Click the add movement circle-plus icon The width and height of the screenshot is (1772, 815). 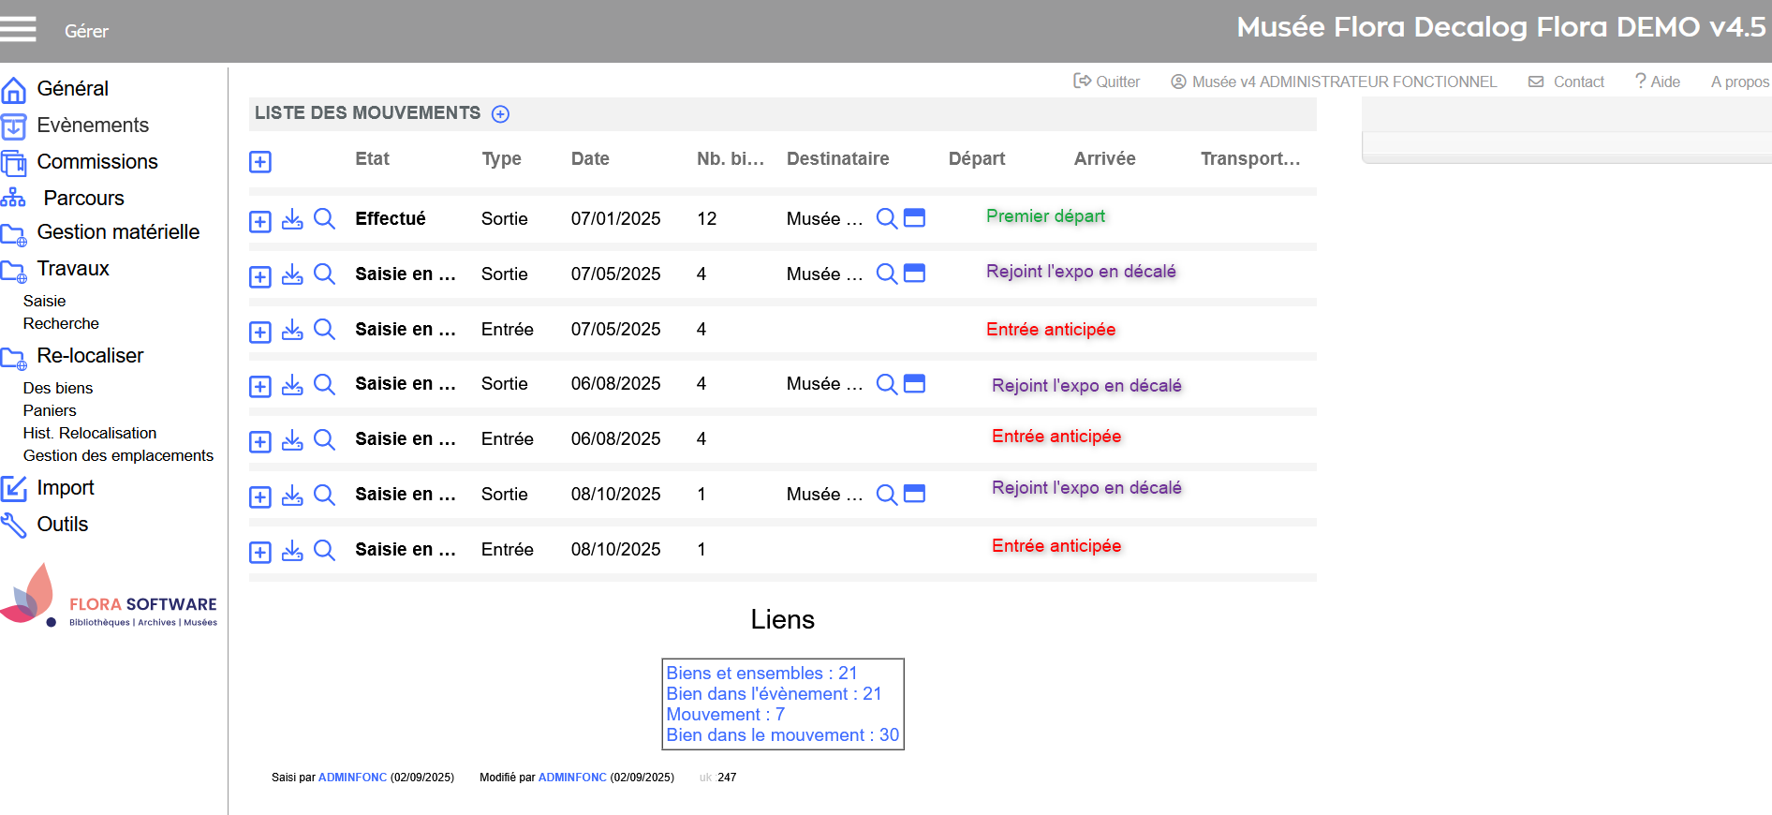point(500,114)
